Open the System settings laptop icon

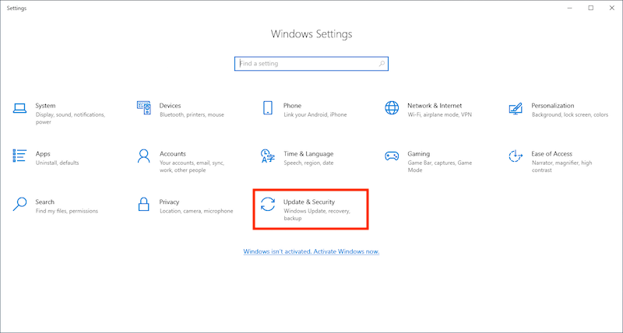click(x=19, y=108)
